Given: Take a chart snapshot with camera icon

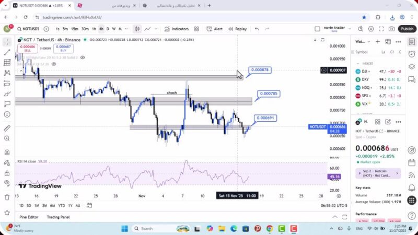Looking at the screenshot, I should point(392,29).
